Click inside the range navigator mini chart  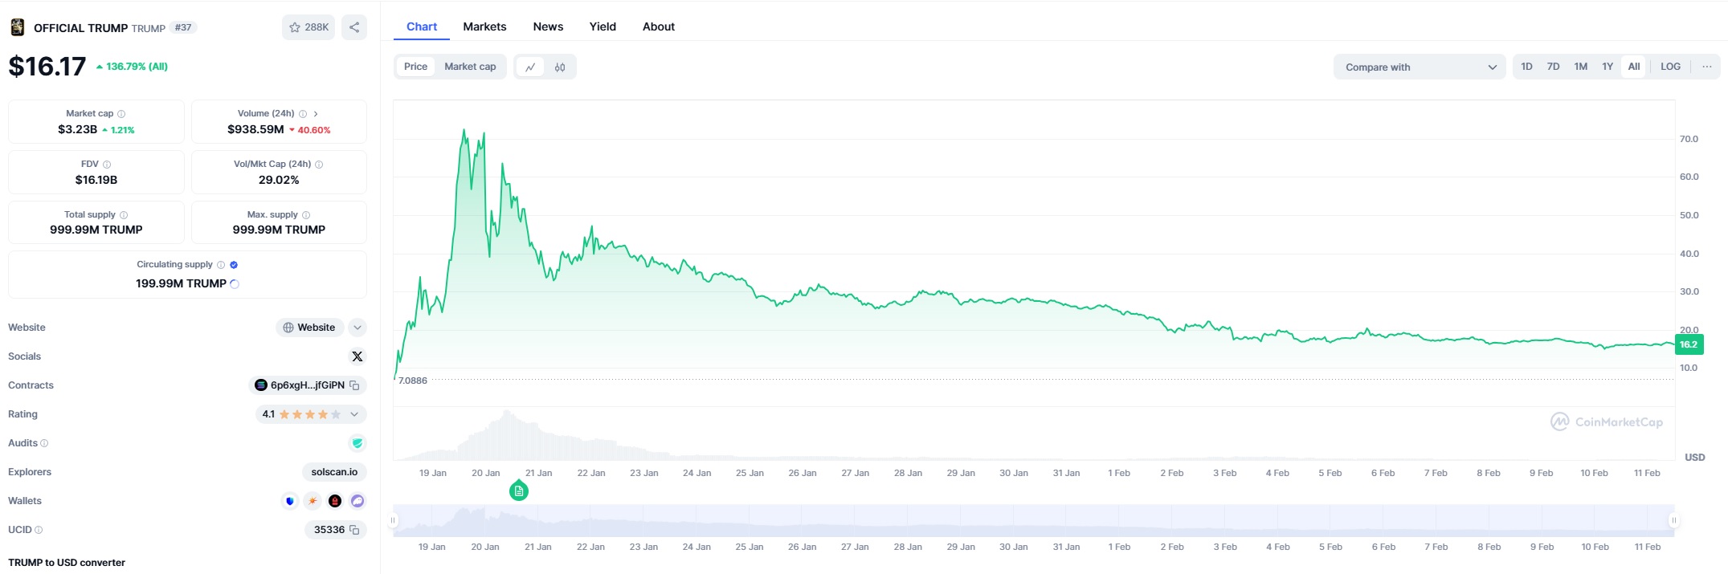(x=1033, y=520)
